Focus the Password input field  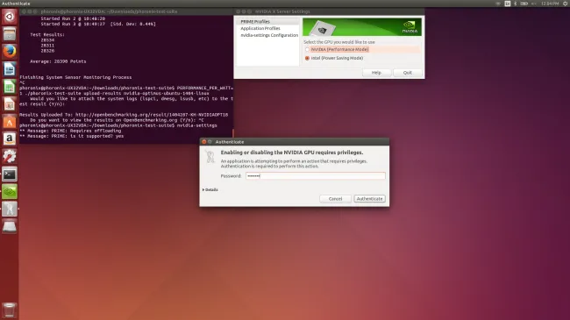tap(315, 176)
